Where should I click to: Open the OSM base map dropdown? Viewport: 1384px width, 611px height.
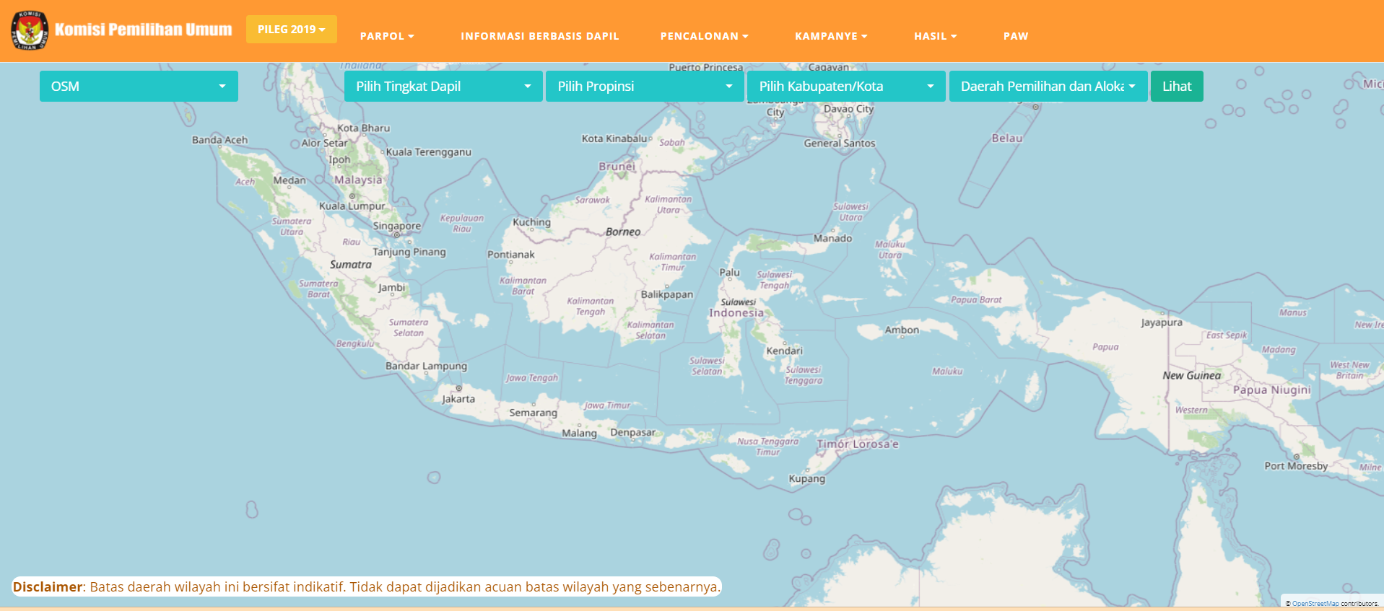pyautogui.click(x=139, y=87)
